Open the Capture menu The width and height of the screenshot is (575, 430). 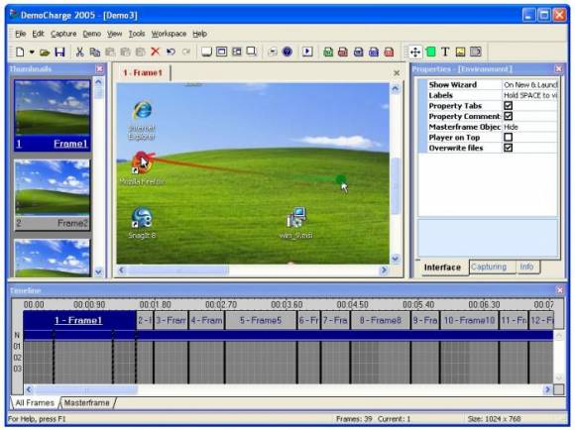63,34
